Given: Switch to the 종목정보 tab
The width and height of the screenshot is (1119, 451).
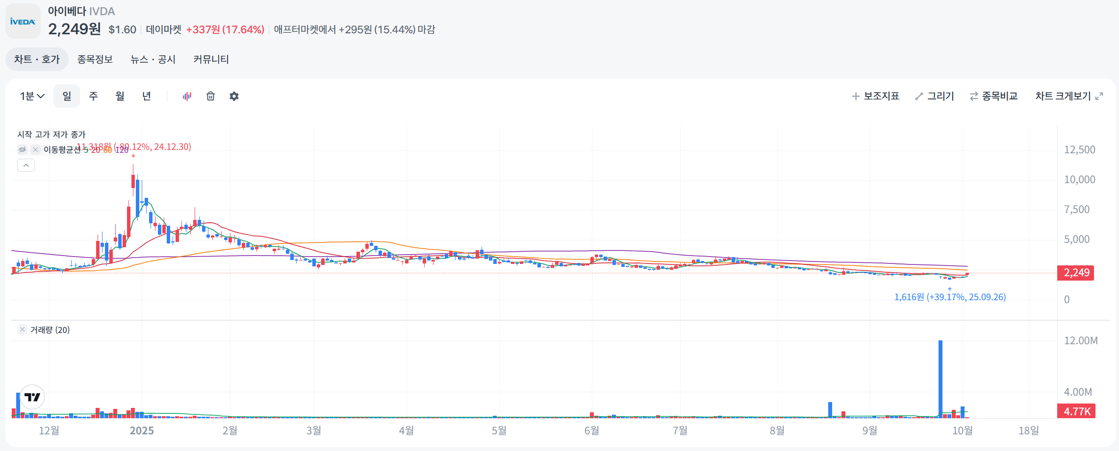Looking at the screenshot, I should tap(95, 59).
